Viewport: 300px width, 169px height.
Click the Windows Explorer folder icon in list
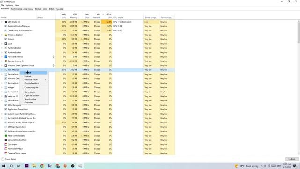[x=6, y=35]
